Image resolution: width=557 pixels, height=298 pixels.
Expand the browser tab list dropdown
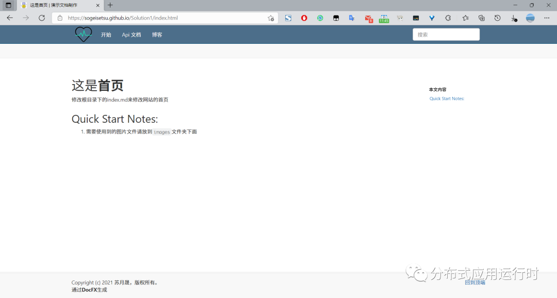(8, 5)
